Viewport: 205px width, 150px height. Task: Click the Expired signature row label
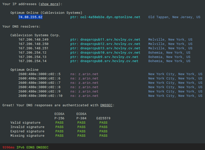(27, 131)
